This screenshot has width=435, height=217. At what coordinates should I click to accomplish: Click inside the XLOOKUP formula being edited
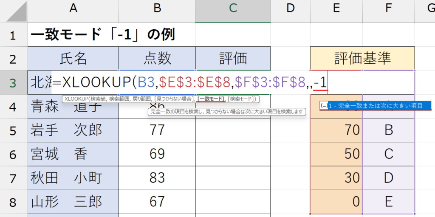pyautogui.click(x=190, y=82)
